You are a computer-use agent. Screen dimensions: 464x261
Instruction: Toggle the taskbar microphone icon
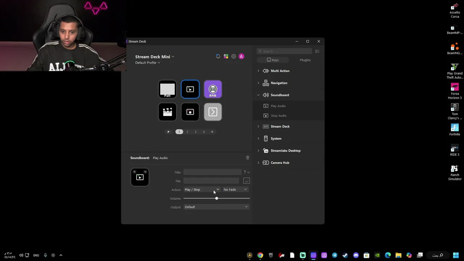45,255
